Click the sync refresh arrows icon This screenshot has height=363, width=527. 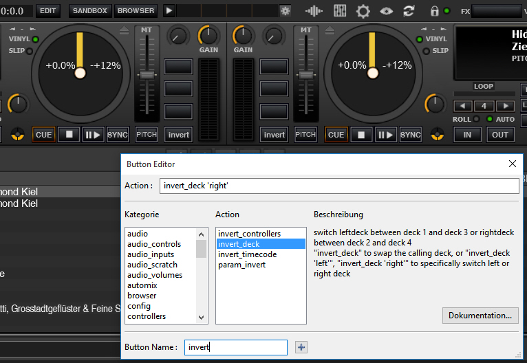(409, 11)
